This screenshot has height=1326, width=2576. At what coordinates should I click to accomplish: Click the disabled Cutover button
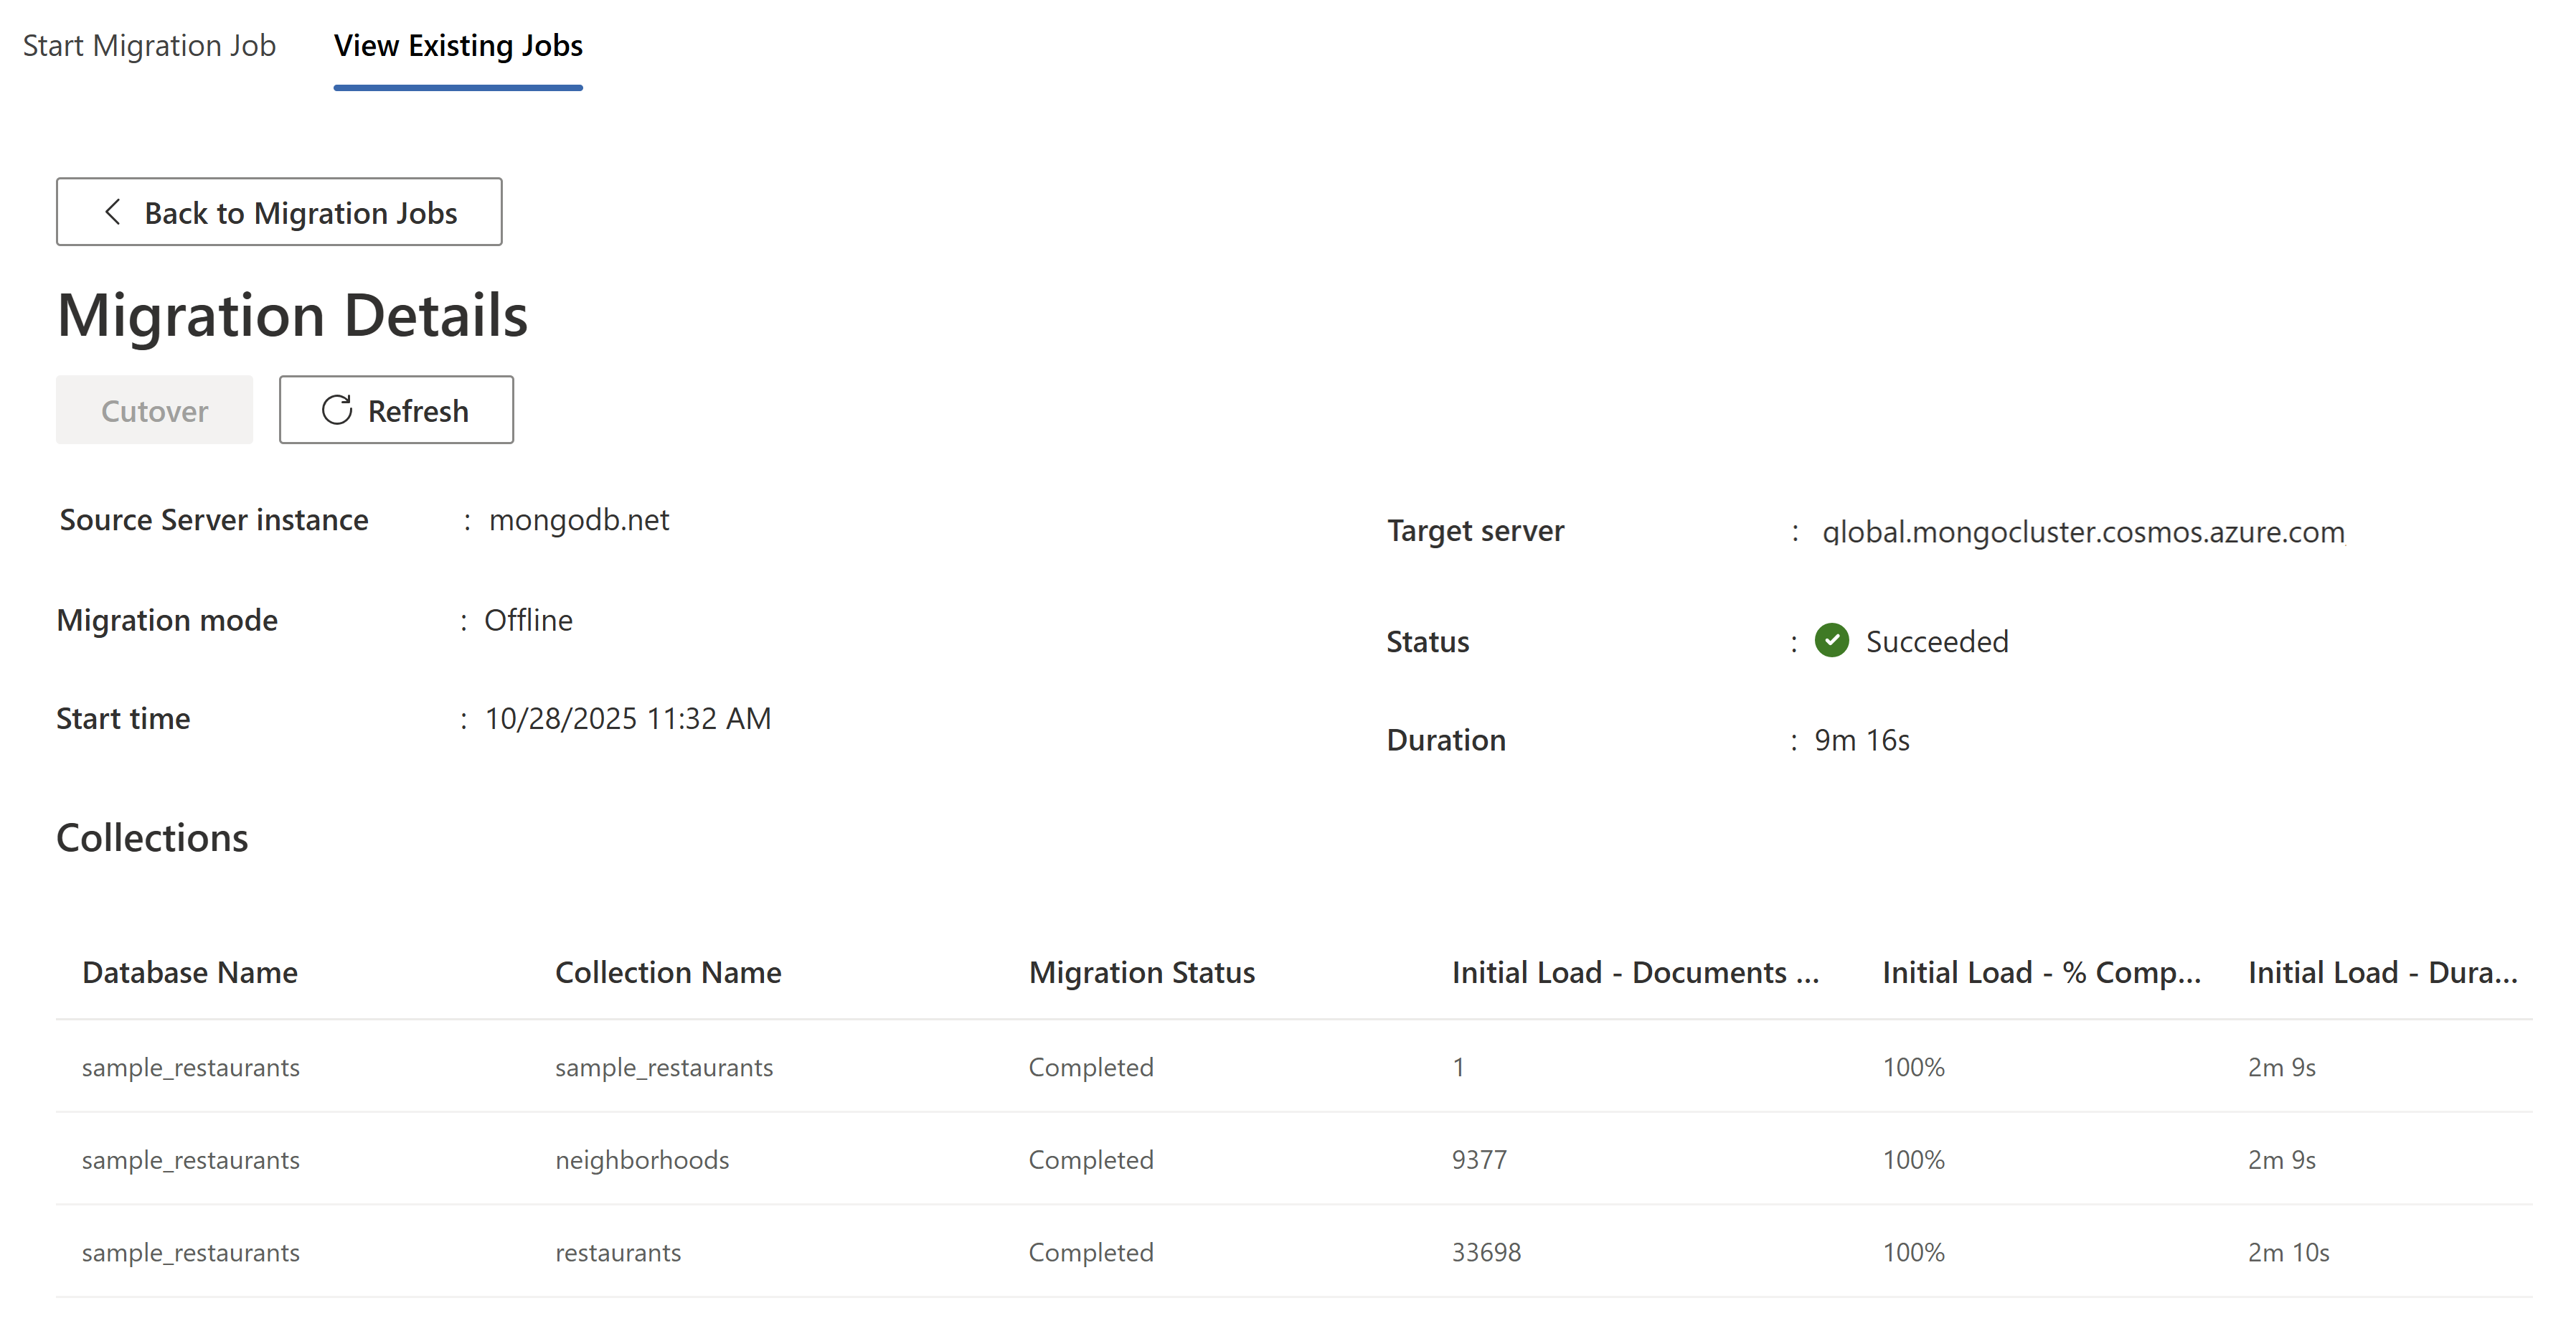(154, 410)
